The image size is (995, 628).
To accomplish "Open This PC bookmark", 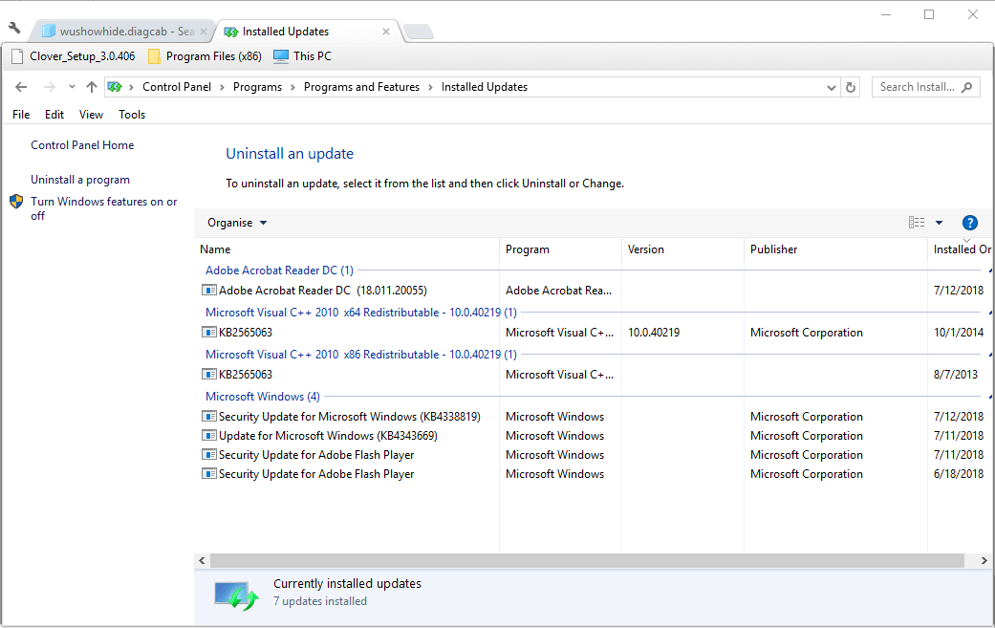I will pos(302,56).
